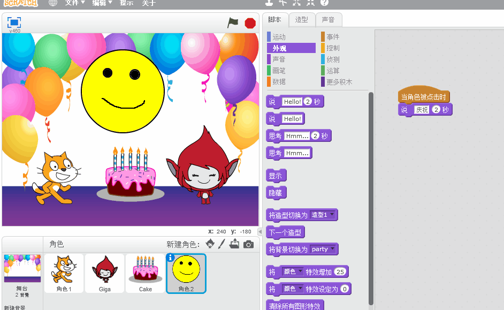Screen dimensions: 504x310
Task: Select the 画笔 block category
Action: 291,71
